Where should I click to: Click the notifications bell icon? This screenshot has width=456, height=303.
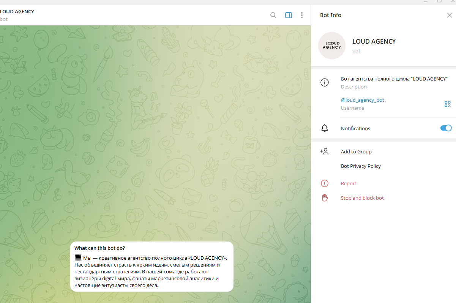point(324,128)
